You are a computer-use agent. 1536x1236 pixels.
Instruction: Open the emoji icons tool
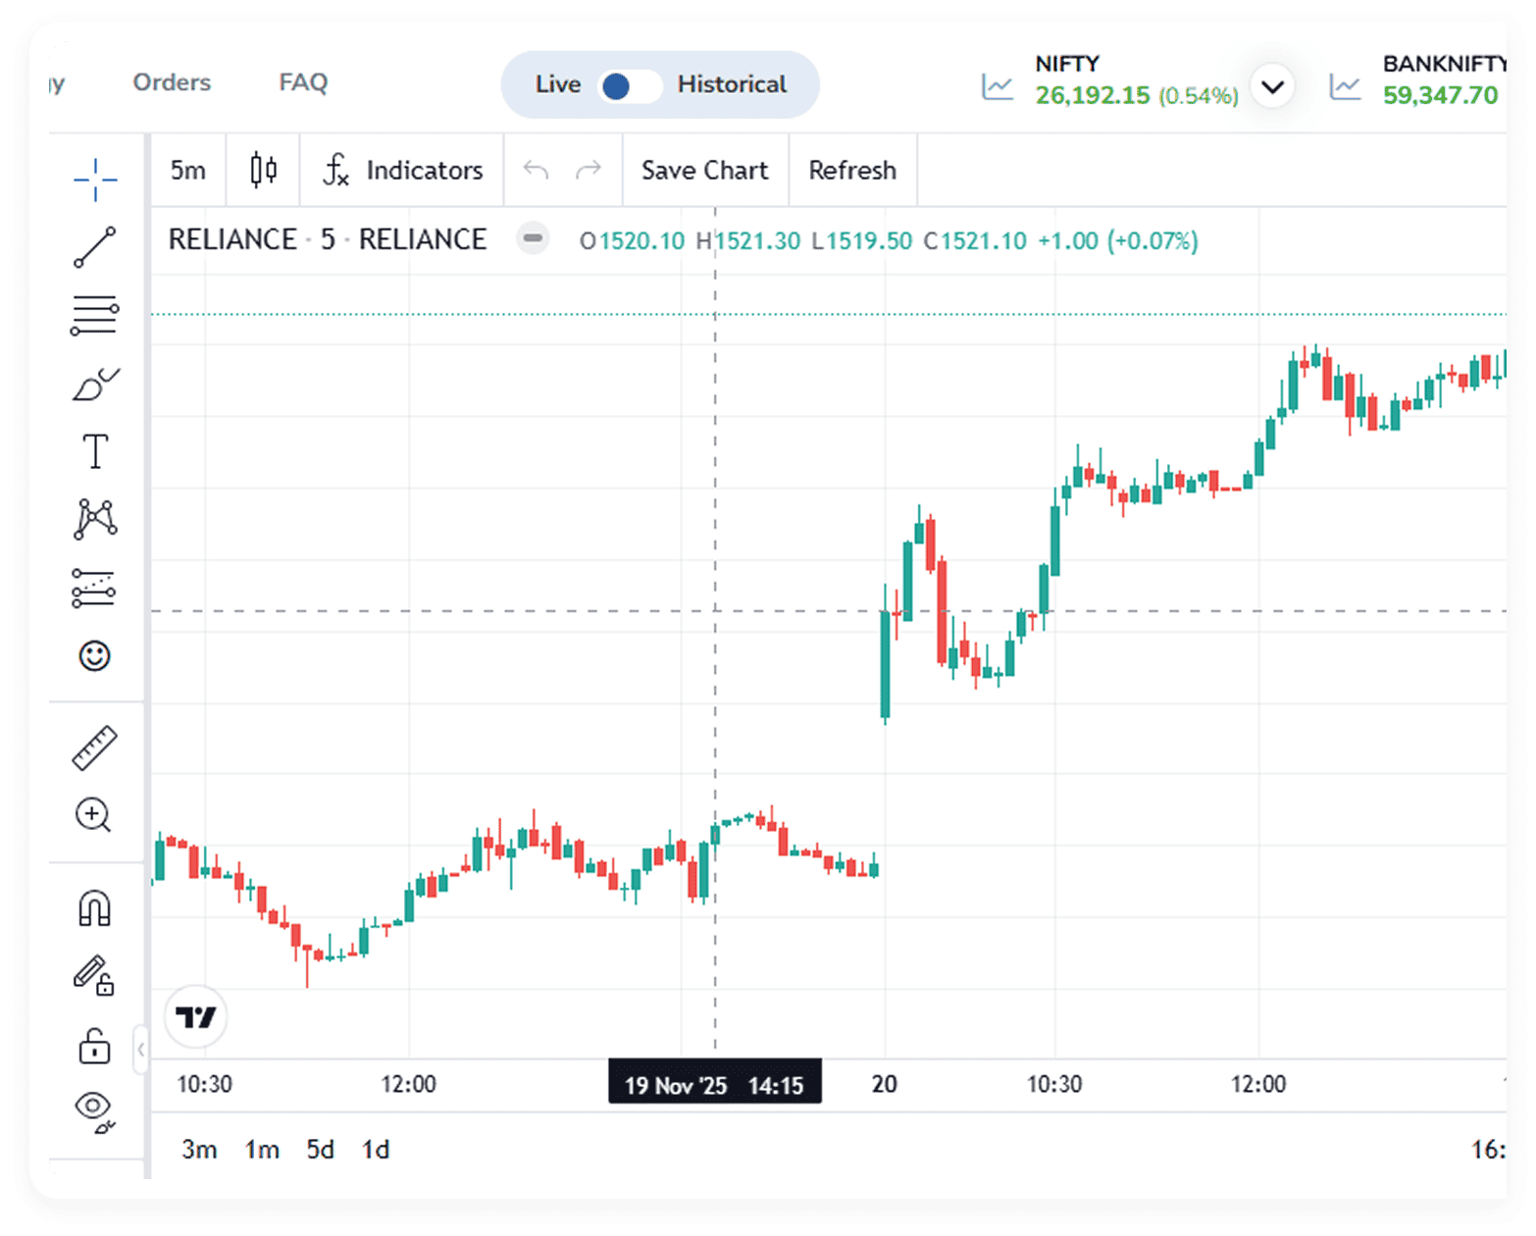(x=95, y=655)
